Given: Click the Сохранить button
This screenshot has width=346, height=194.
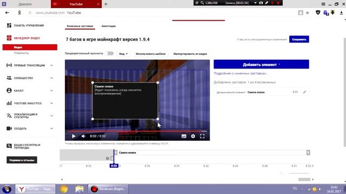Looking at the screenshot, I should pyautogui.click(x=299, y=39).
